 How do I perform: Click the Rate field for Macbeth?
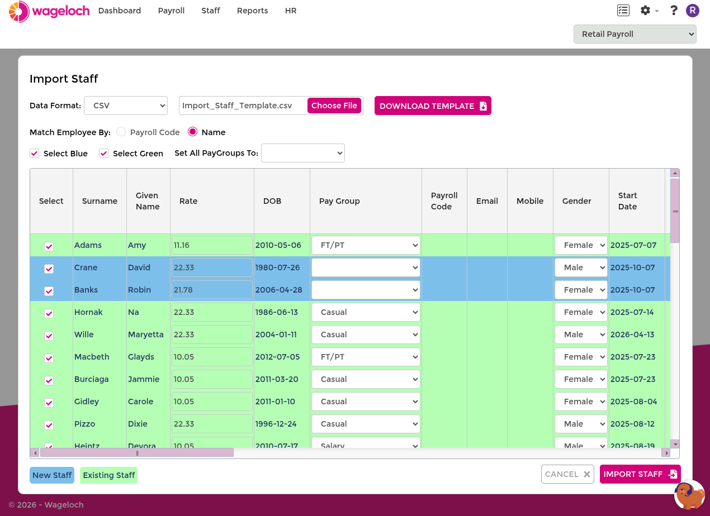(212, 357)
